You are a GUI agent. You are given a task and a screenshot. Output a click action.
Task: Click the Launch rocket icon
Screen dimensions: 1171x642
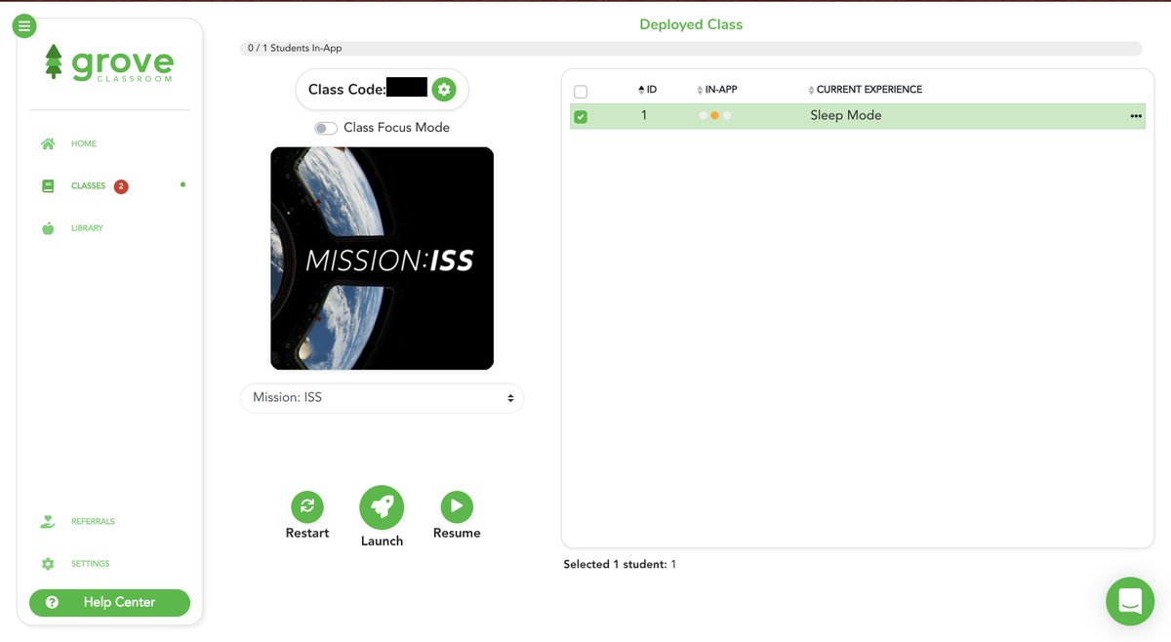tap(382, 506)
